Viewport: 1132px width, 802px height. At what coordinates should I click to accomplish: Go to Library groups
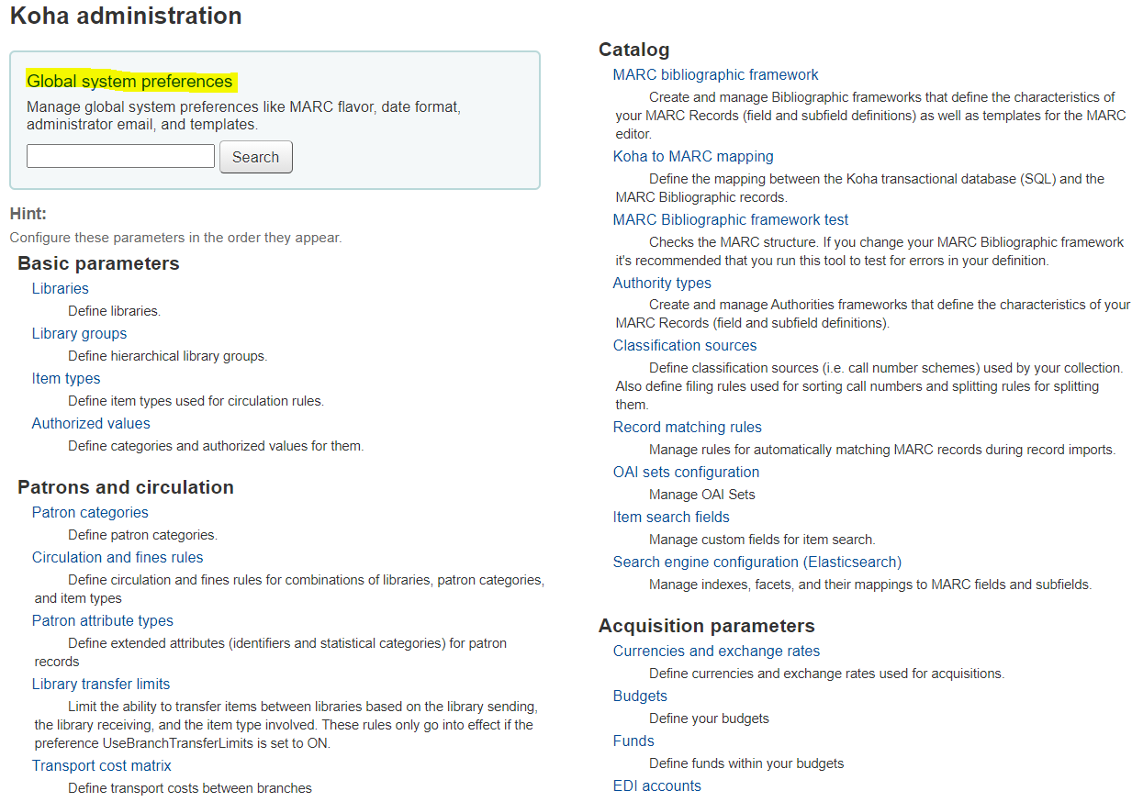79,333
